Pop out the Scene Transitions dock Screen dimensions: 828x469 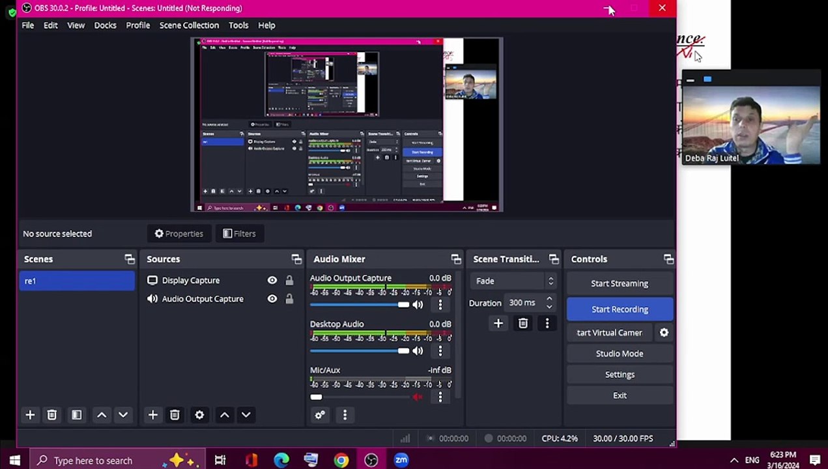coord(554,259)
